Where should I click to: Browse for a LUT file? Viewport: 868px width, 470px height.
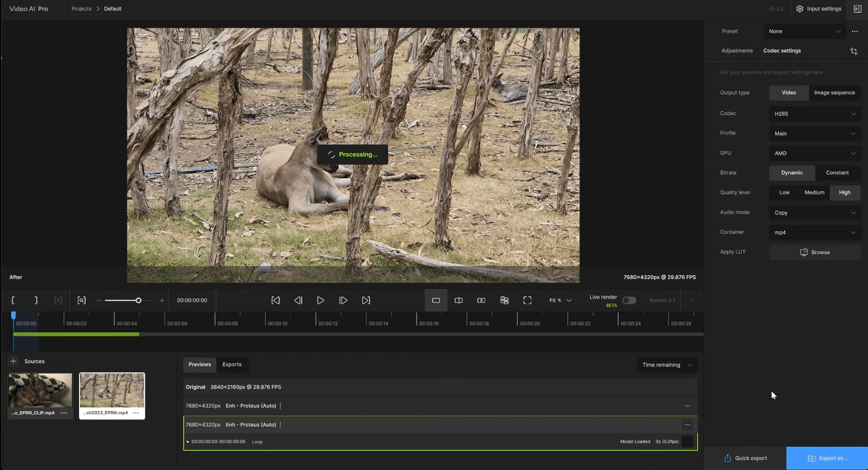[815, 252]
